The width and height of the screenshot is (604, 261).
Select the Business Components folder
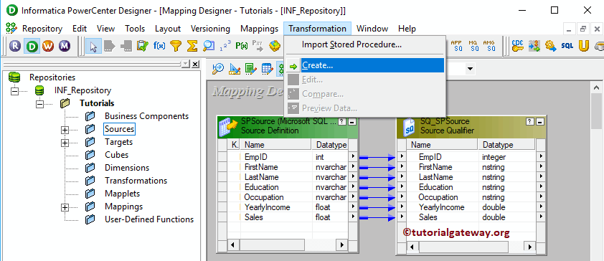147,116
